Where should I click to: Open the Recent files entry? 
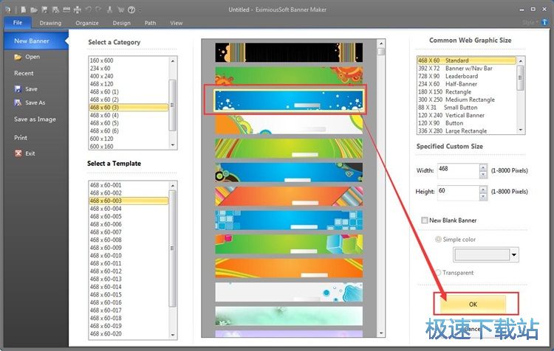(24, 73)
